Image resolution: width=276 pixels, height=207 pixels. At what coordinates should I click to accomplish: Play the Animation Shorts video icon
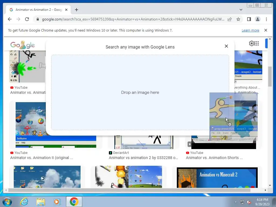pos(189,144)
